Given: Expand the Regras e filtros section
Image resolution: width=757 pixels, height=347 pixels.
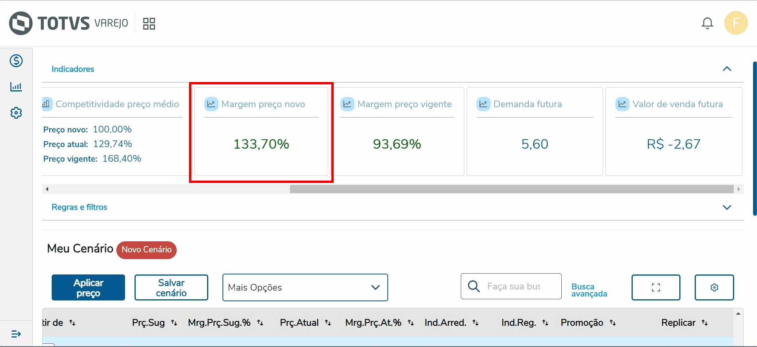Looking at the screenshot, I should click(727, 207).
